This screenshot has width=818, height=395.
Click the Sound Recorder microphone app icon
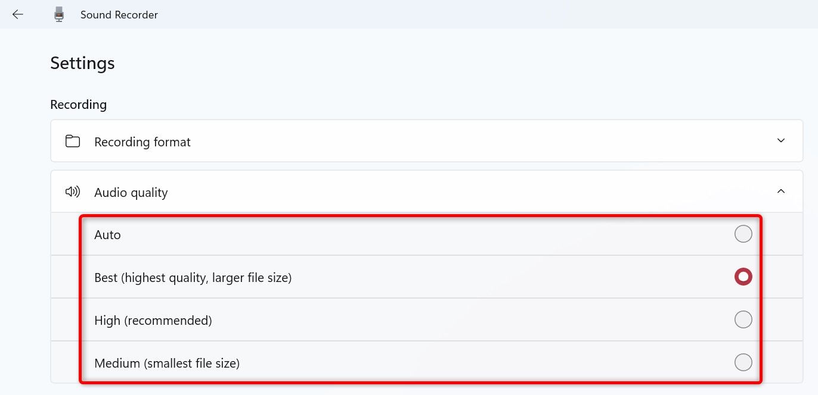pos(58,14)
